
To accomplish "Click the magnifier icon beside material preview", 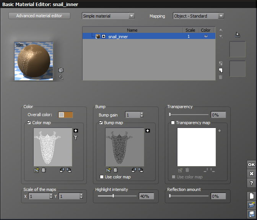I will pyautogui.click(x=61, y=77).
